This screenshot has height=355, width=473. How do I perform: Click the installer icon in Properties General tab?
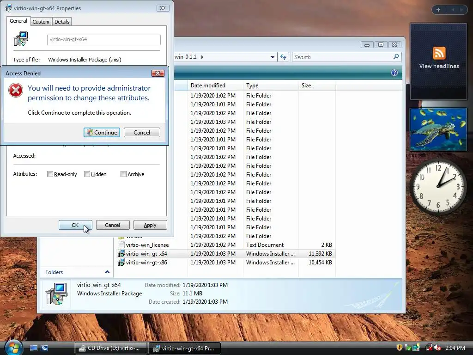(x=21, y=39)
